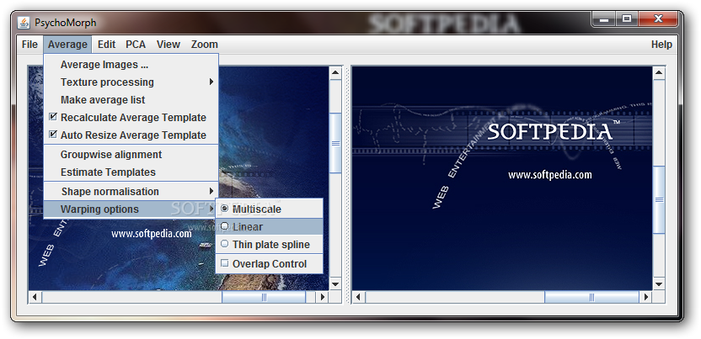Viewport: 701px width, 339px height.
Task: Expand the Texture processing submenu
Action: 131,82
